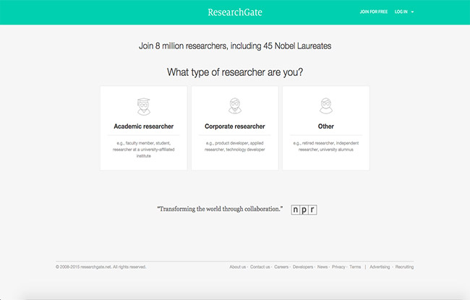Open the News footer link
Viewport: 470px width, 300px height.
[x=322, y=267]
